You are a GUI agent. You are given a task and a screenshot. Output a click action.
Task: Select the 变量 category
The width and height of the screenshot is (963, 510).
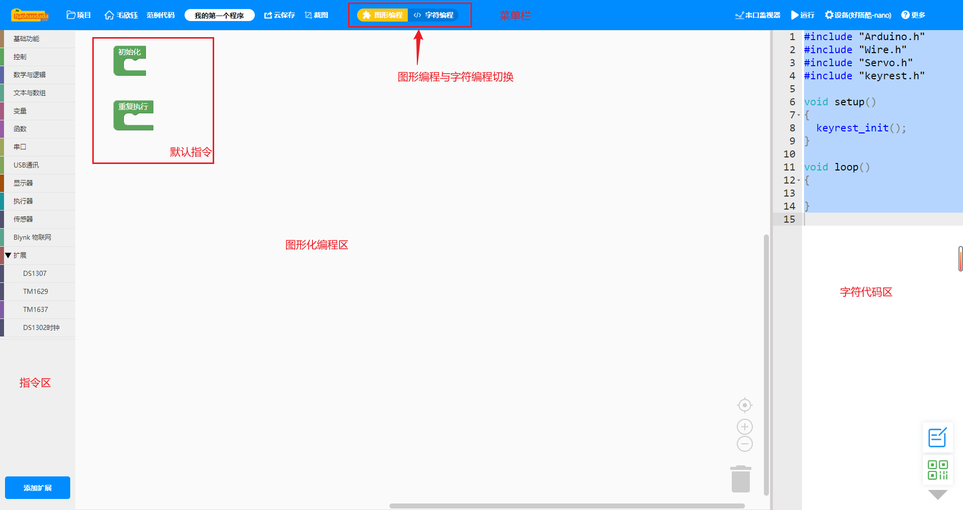pos(38,111)
